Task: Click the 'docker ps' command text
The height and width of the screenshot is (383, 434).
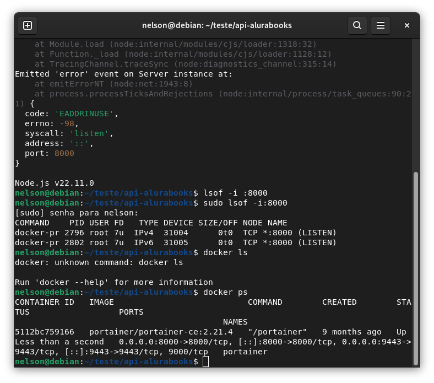Action: point(225,292)
